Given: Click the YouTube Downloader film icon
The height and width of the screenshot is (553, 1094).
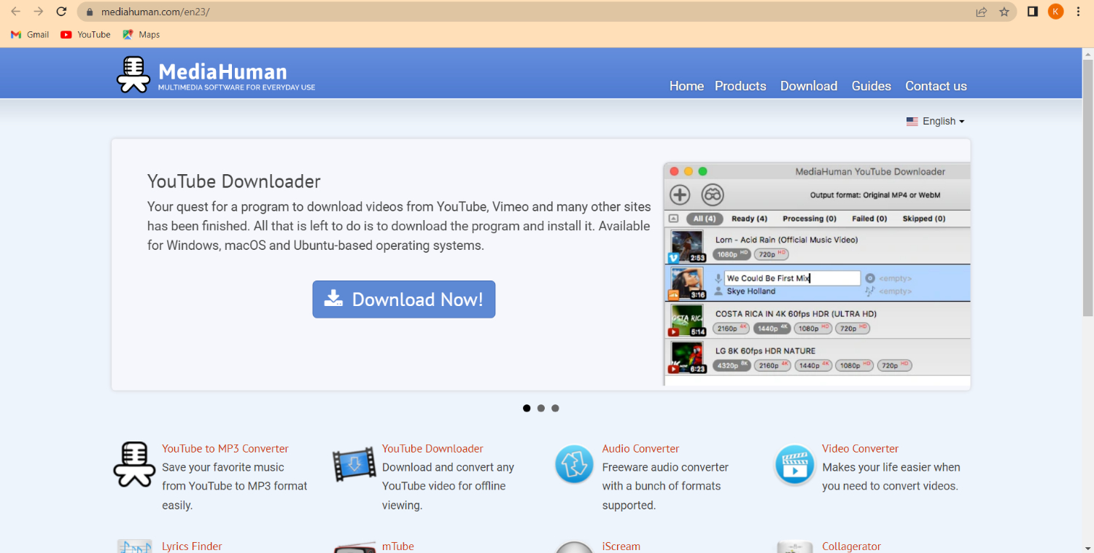Looking at the screenshot, I should tap(354, 465).
